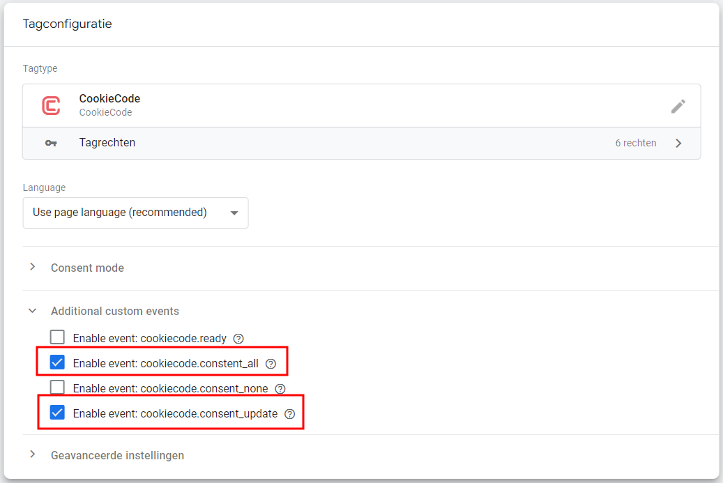Click the Tagrechten row label
Viewport: 723px width, 483px height.
click(x=107, y=143)
